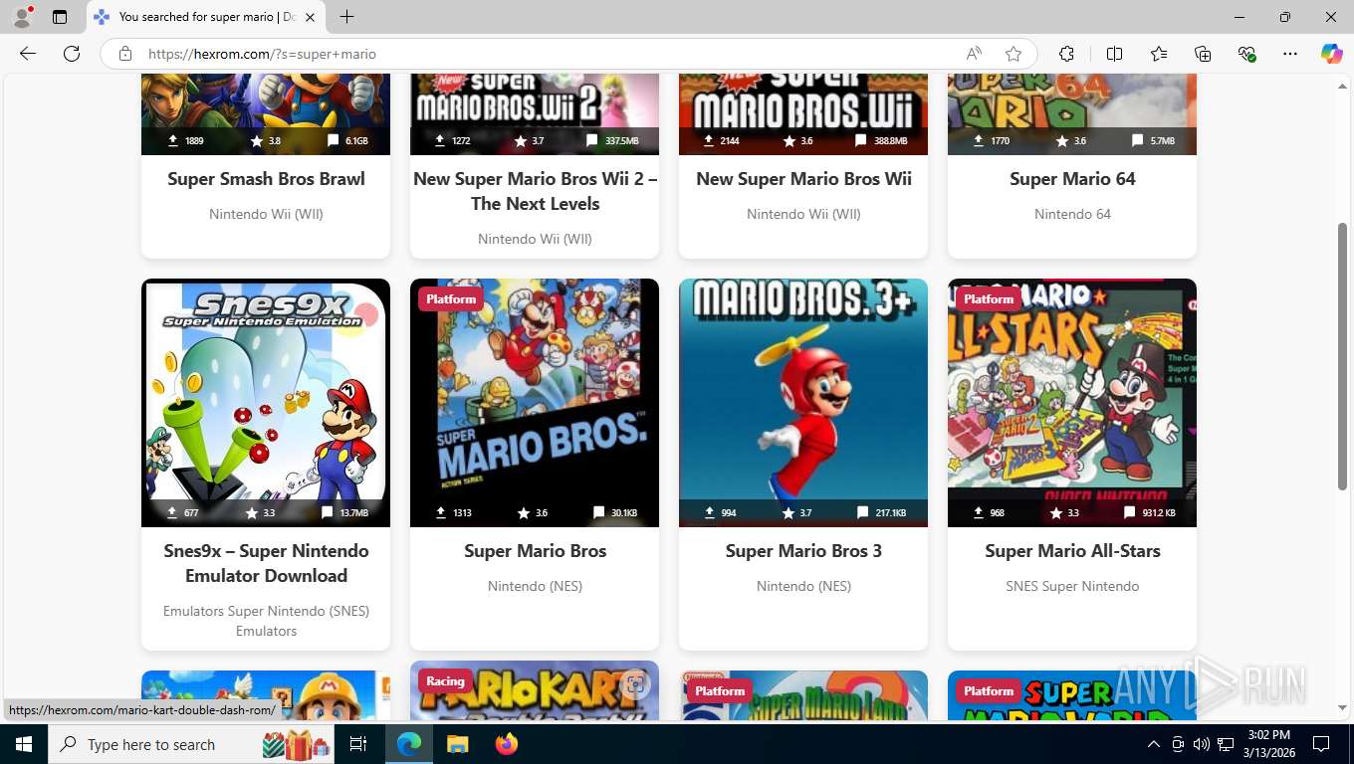Viewport: 1354px width, 764px height.
Task: Click the Super Mario 64 cover image
Action: [x=1072, y=113]
